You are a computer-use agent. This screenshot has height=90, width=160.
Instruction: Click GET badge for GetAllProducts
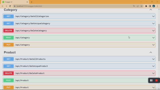(x=8, y=59)
